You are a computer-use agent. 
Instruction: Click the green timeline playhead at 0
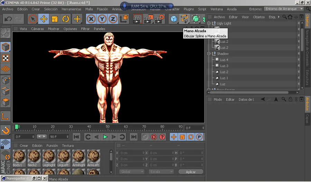pyautogui.click(x=17, y=127)
